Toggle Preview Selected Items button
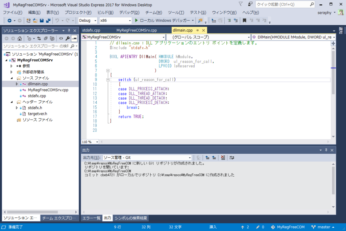This screenshot has width=346, height=231. [x=74, y=38]
